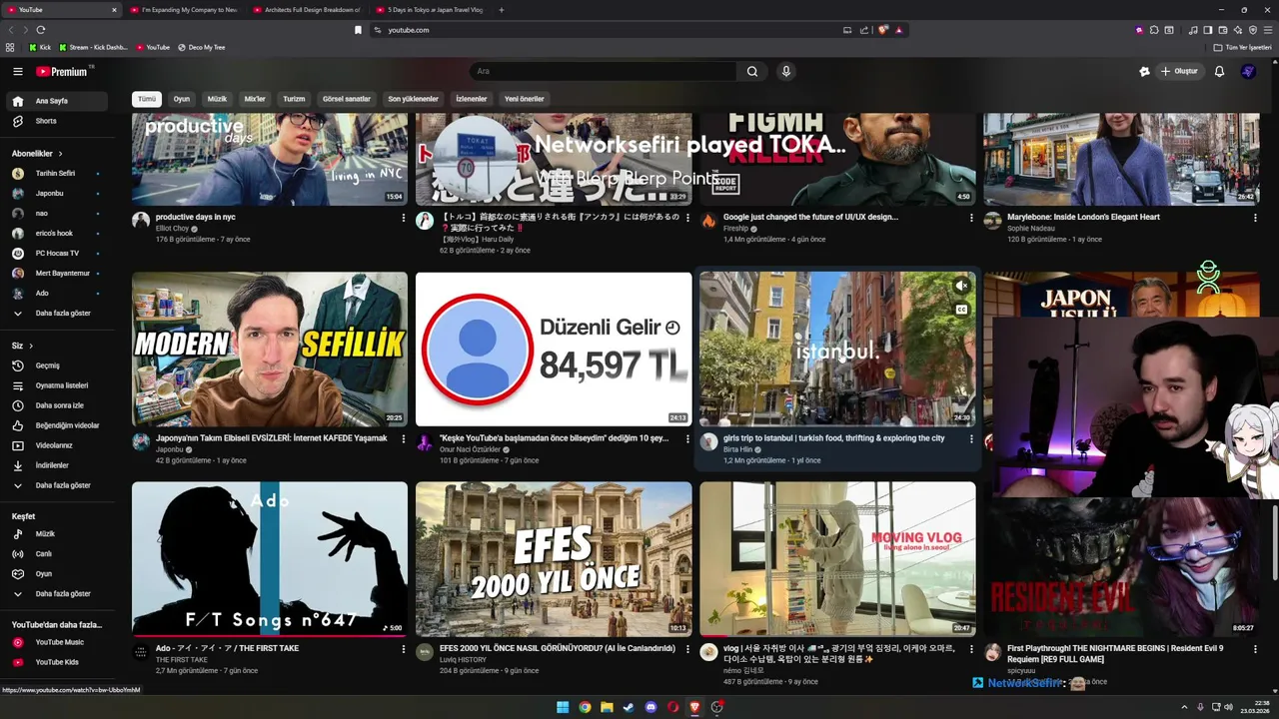Open YouTube Music link in the sidebar
Image resolution: width=1279 pixels, height=719 pixels.
click(x=58, y=642)
